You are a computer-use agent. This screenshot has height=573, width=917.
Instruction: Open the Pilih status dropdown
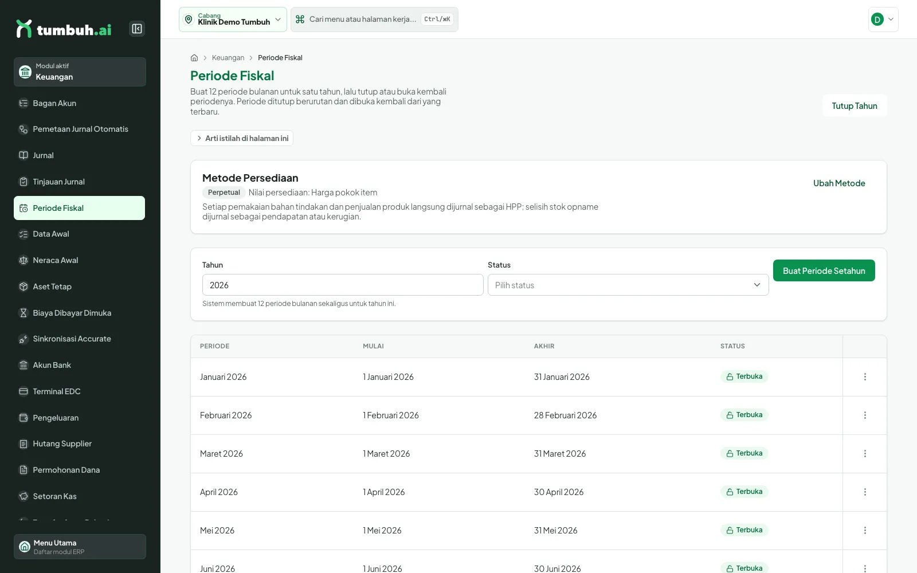pos(628,285)
